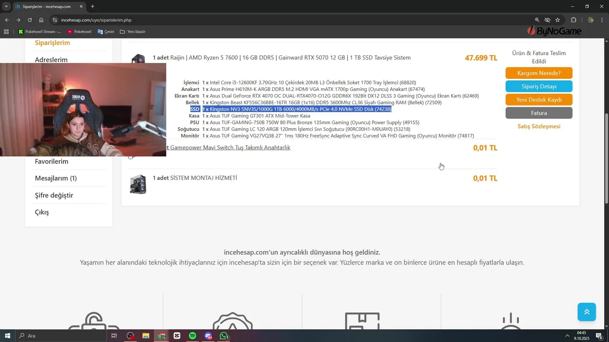The width and height of the screenshot is (609, 342).
Task: Open the Sipariş Detayı button
Action: [x=539, y=86]
